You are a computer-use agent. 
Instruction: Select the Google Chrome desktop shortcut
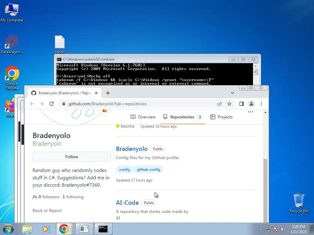click(x=12, y=78)
